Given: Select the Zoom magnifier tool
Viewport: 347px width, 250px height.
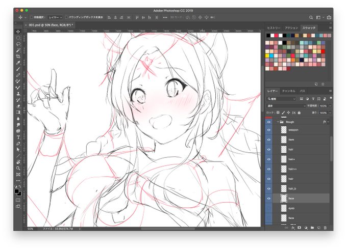Looking at the screenshot, I should point(18,169).
